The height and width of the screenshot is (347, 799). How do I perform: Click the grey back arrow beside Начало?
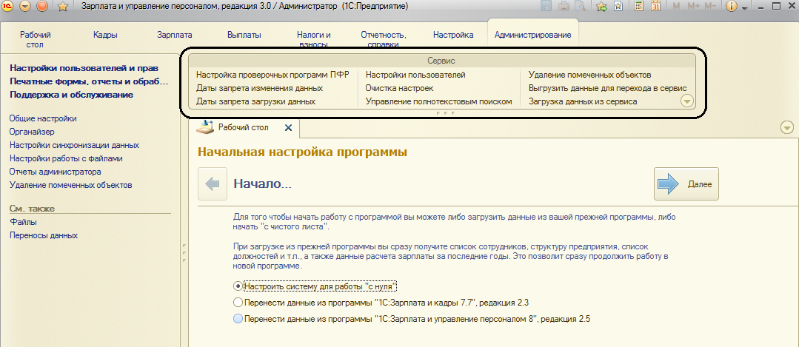pos(213,183)
